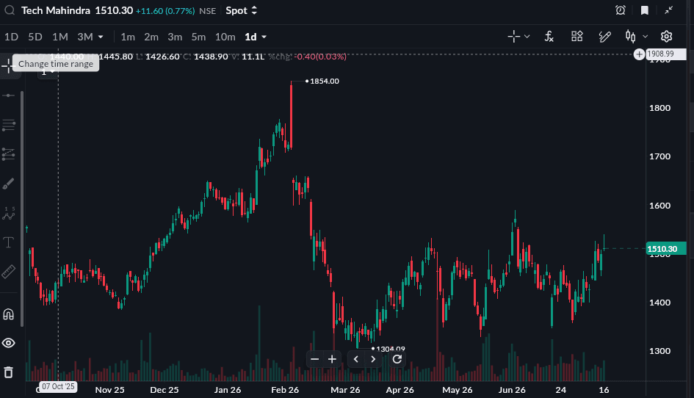Click the NSE exchange label
Viewport: 694px width, 398px height.
coord(208,10)
